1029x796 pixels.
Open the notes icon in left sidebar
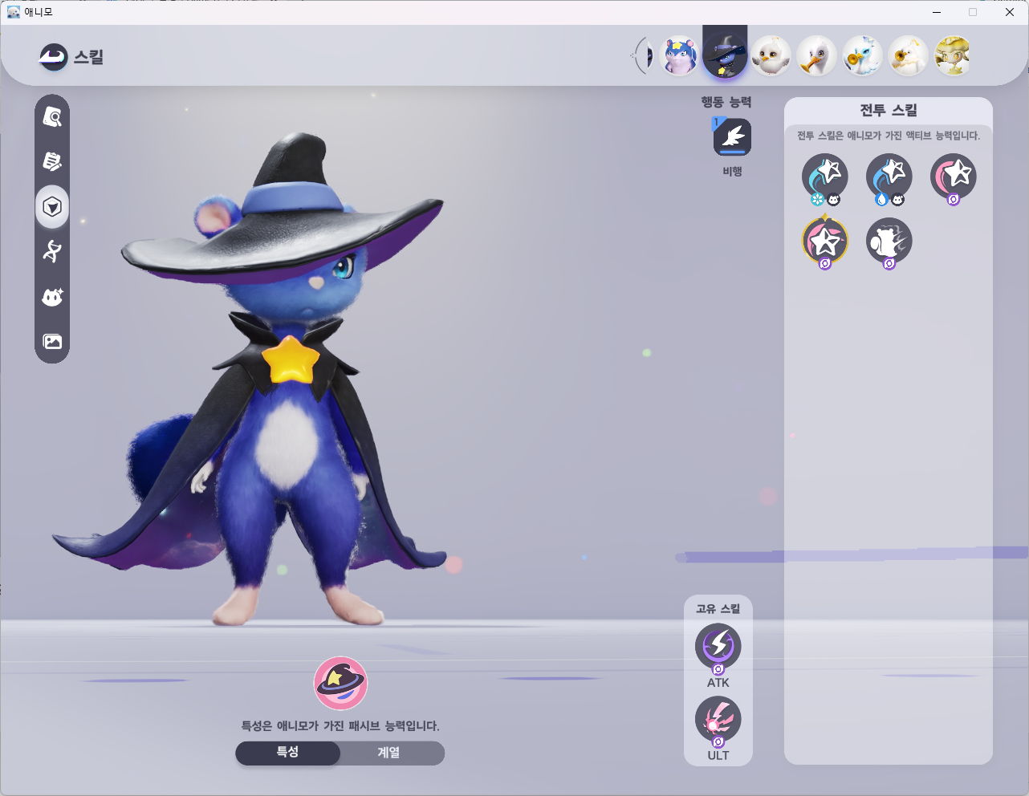tap(52, 161)
